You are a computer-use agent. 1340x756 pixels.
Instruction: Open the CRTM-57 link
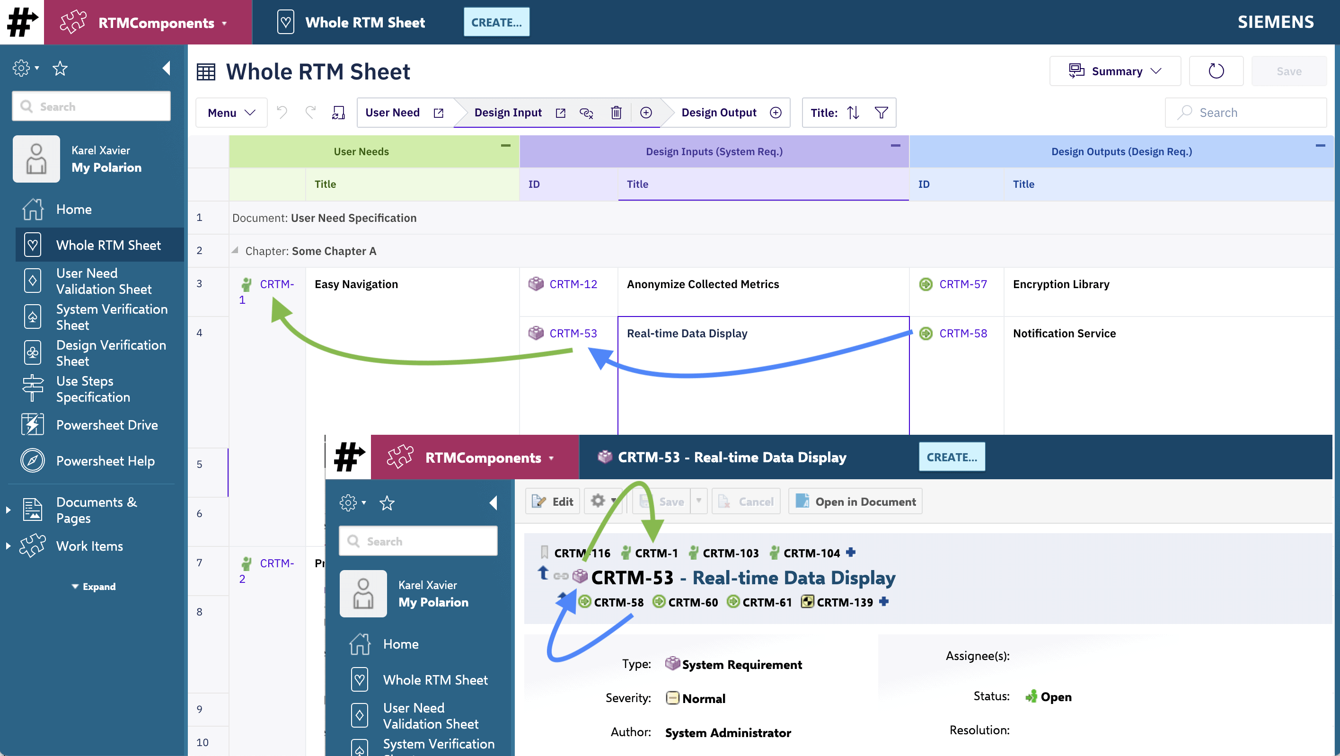point(963,284)
